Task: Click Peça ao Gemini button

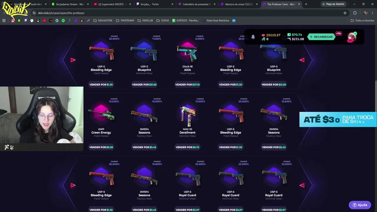Action: pos(333,4)
